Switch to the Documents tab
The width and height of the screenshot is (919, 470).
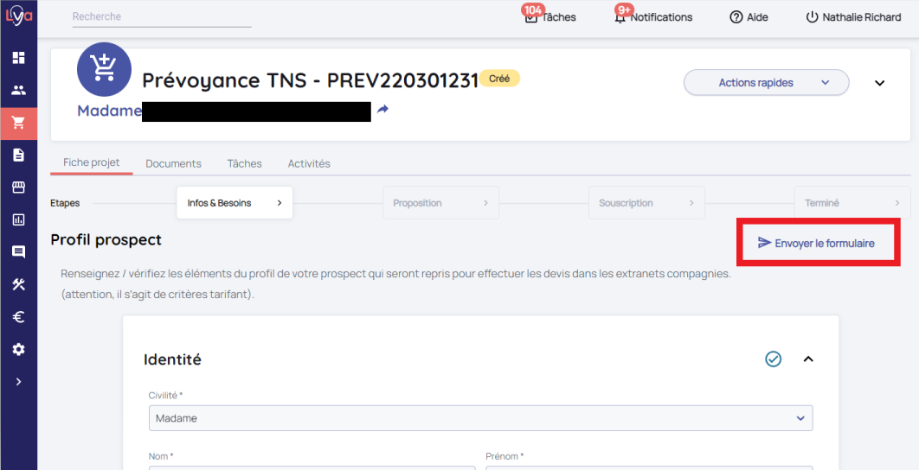pyautogui.click(x=173, y=163)
